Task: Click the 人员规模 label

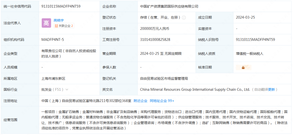Action: tap(11, 67)
